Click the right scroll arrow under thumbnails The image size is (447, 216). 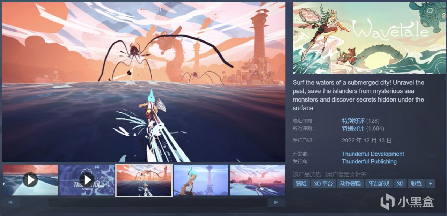coord(276,202)
